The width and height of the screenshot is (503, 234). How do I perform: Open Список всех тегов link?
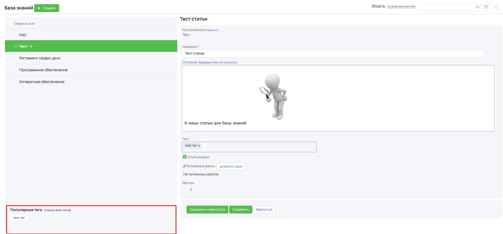click(x=57, y=210)
